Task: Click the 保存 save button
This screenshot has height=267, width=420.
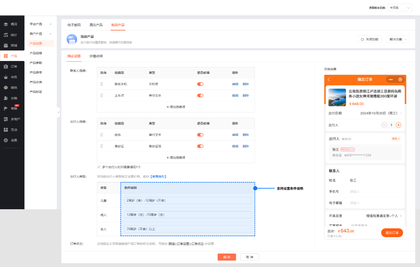Action: point(227,257)
